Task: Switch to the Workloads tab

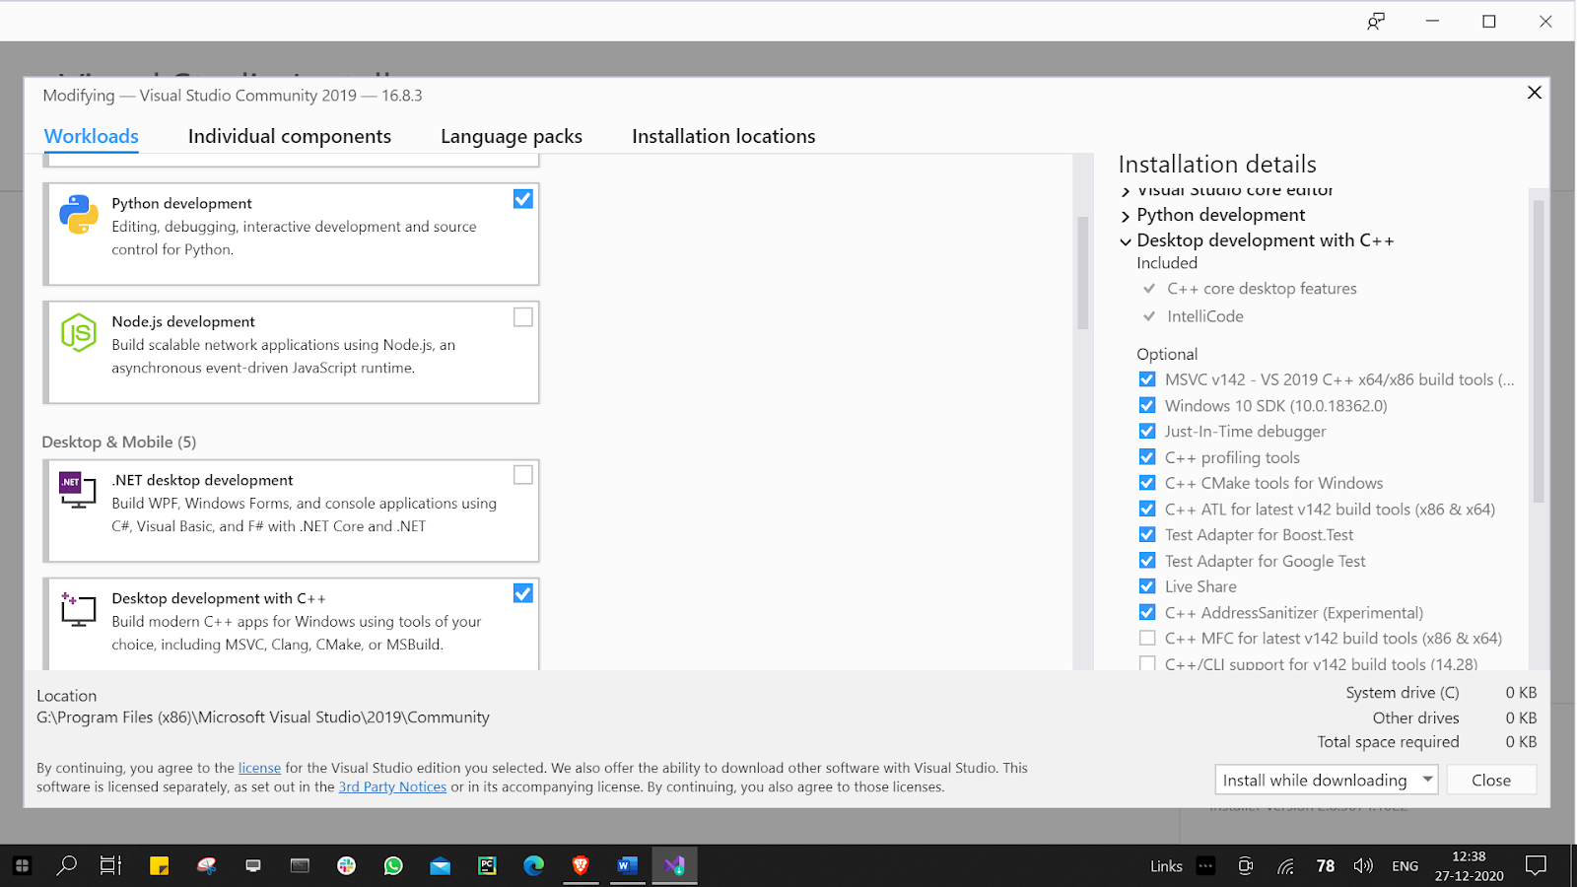Action: 92,136
